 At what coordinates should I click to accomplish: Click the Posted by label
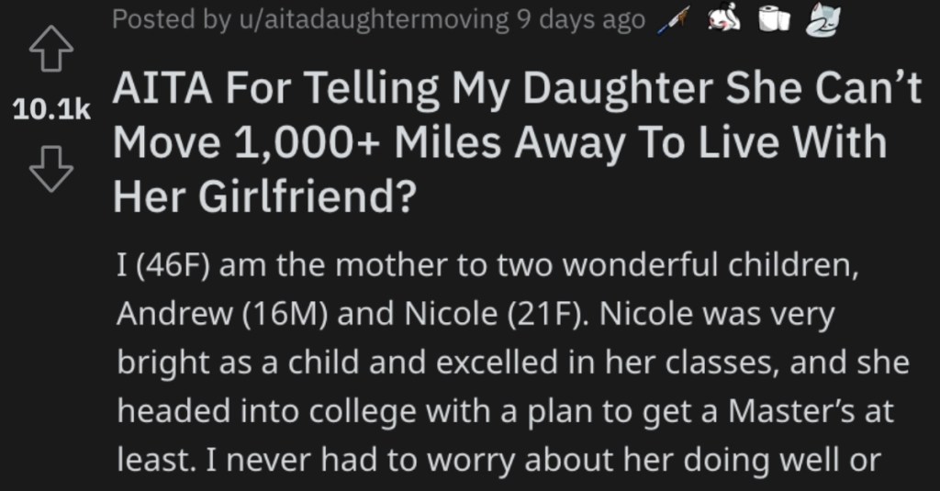[x=172, y=20]
